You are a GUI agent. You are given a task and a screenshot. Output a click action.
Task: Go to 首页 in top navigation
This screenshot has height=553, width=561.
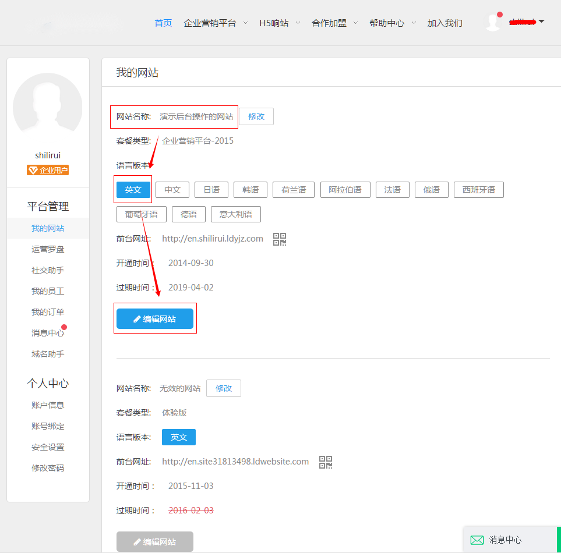[163, 23]
